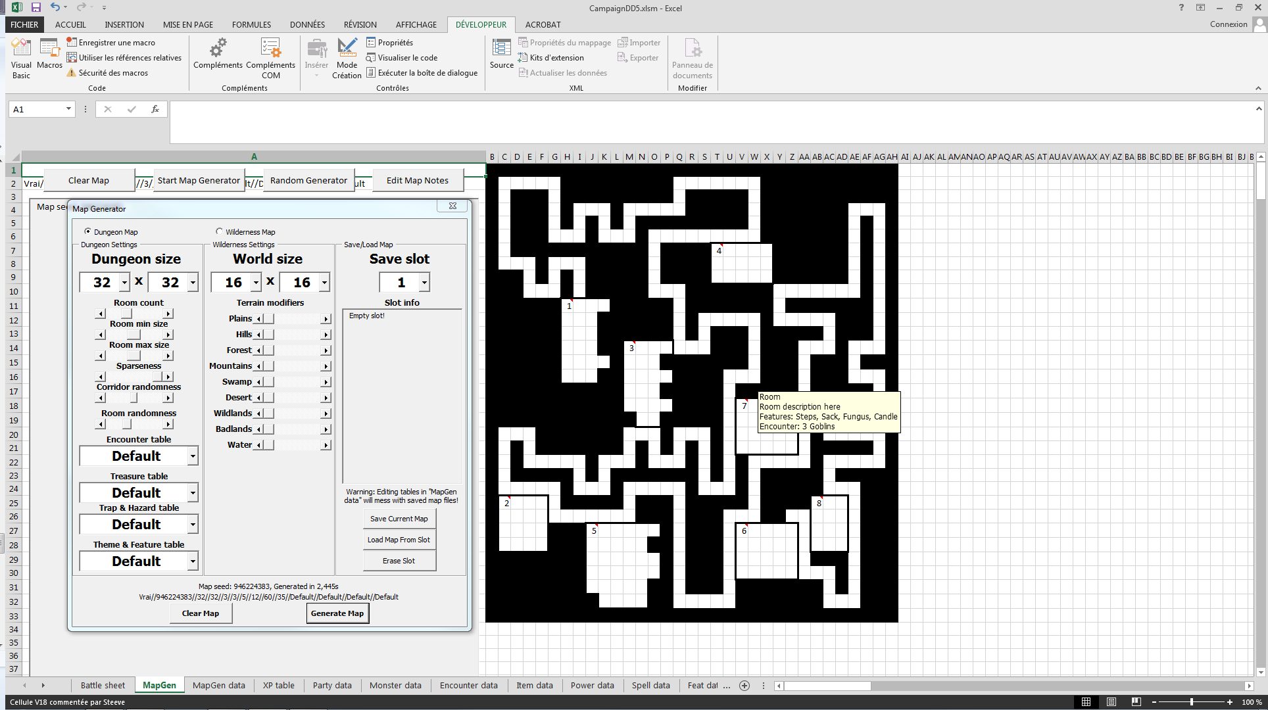Open the Visual Basic editor

[x=21, y=58]
